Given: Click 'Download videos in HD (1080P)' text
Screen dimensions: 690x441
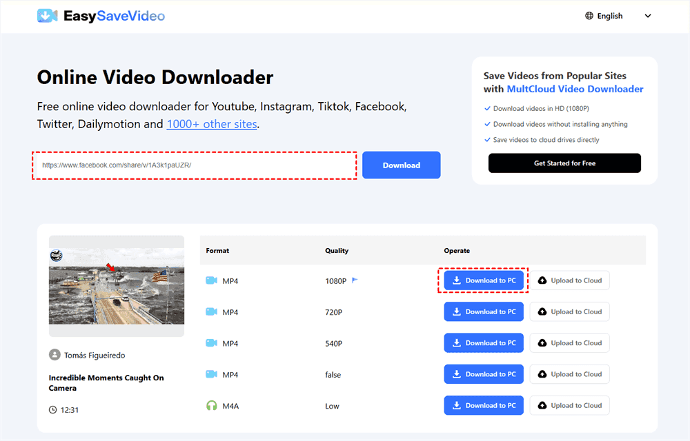Looking at the screenshot, I should click(541, 108).
